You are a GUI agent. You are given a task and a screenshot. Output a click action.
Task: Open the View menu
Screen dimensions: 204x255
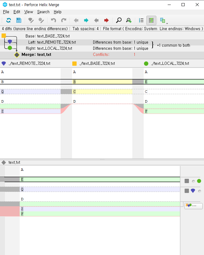click(29, 12)
